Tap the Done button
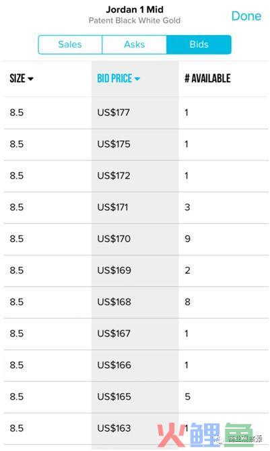Image resolution: width=270 pixels, height=451 pixels. coord(246,16)
